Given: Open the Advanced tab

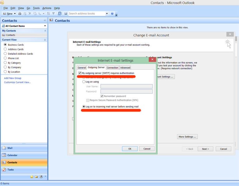Looking at the screenshot, I should click(x=125, y=68).
